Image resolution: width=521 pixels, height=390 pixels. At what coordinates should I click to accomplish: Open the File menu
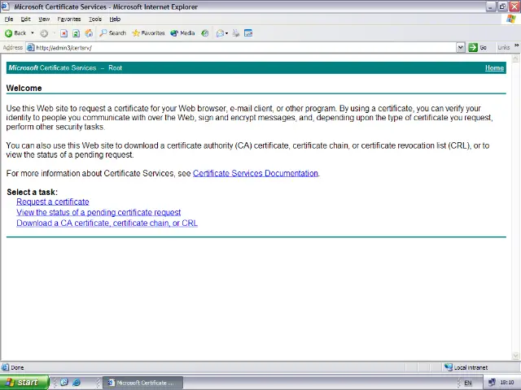(9, 19)
